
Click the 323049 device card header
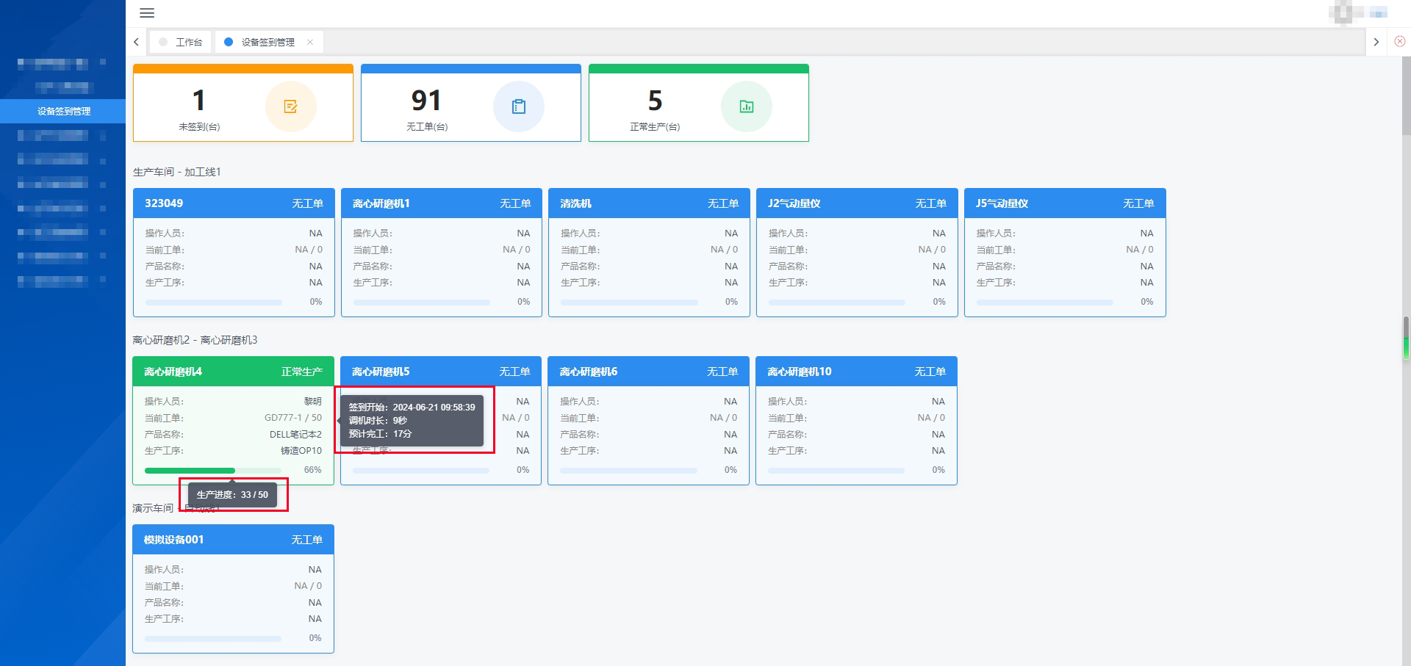click(234, 203)
